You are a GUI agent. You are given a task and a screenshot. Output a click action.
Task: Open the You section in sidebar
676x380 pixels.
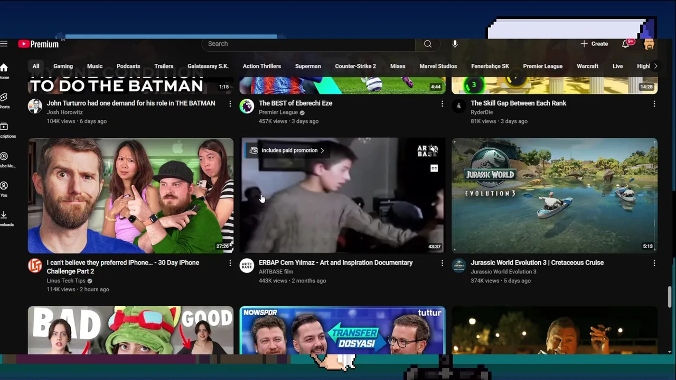pos(4,189)
